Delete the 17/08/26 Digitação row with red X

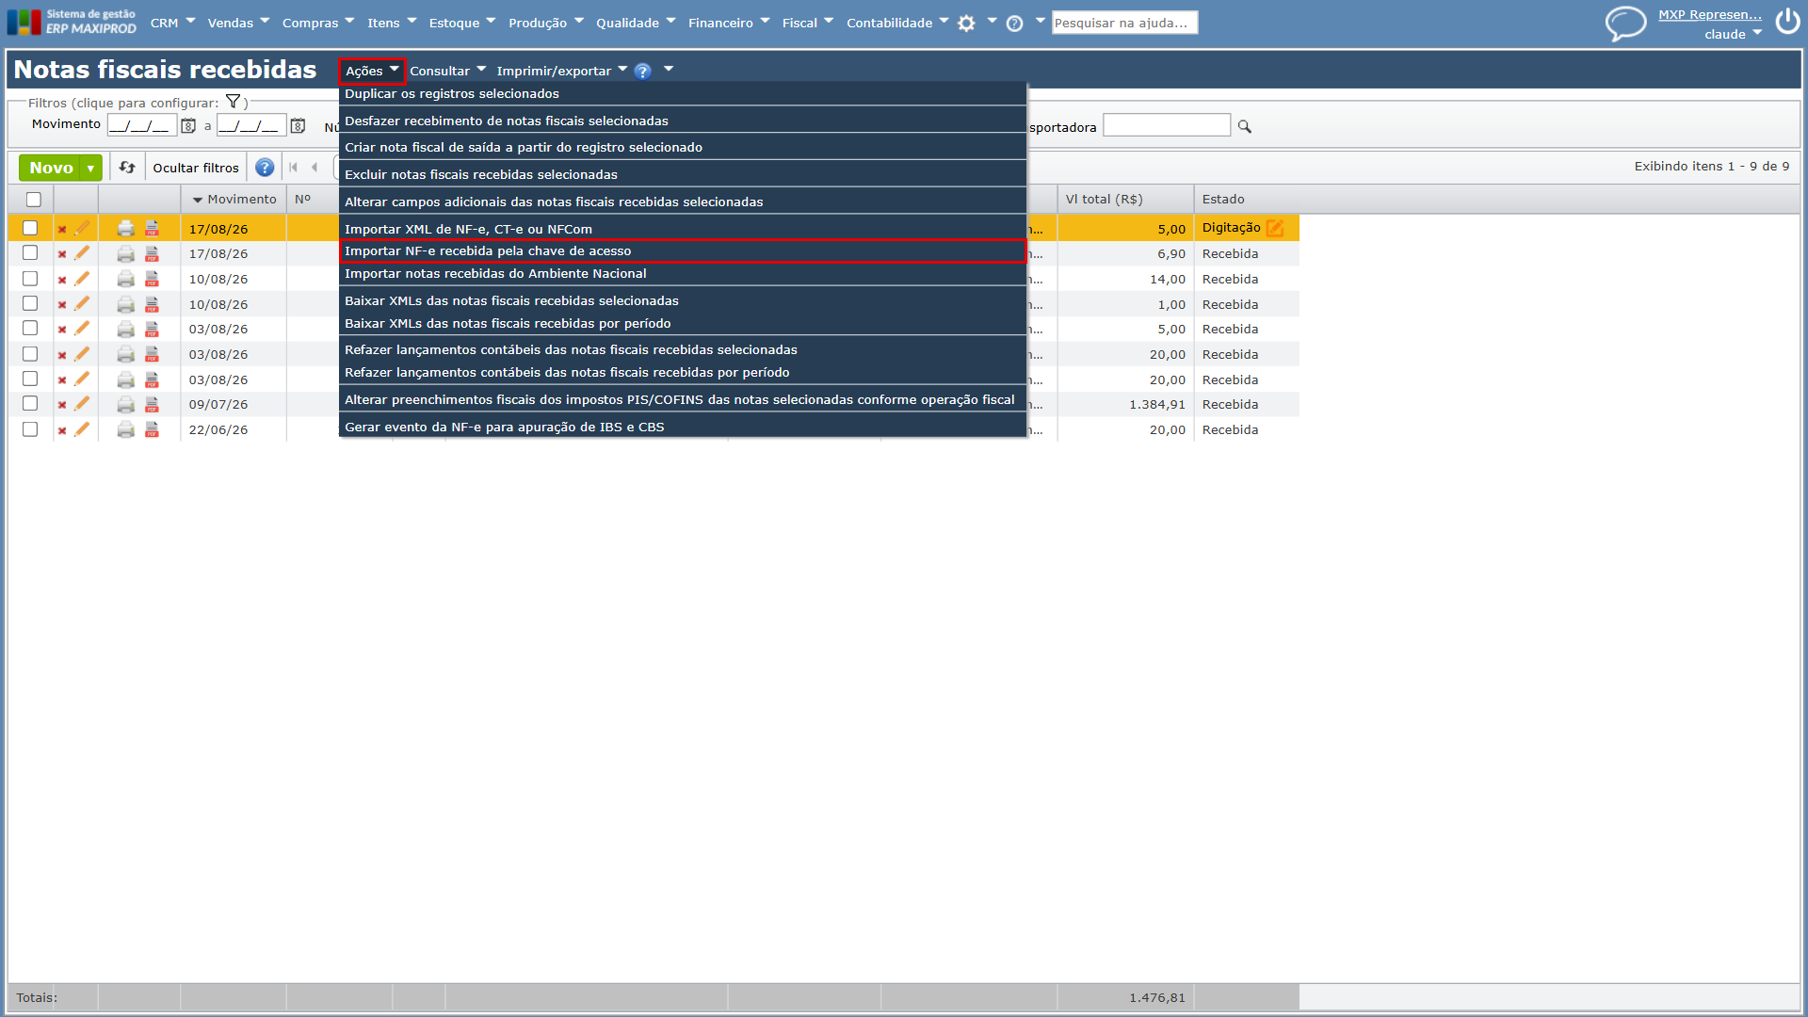point(62,229)
